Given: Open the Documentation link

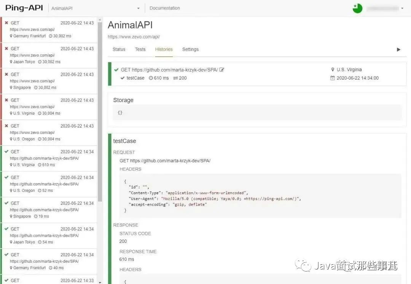Looking at the screenshot, I should (x=165, y=8).
